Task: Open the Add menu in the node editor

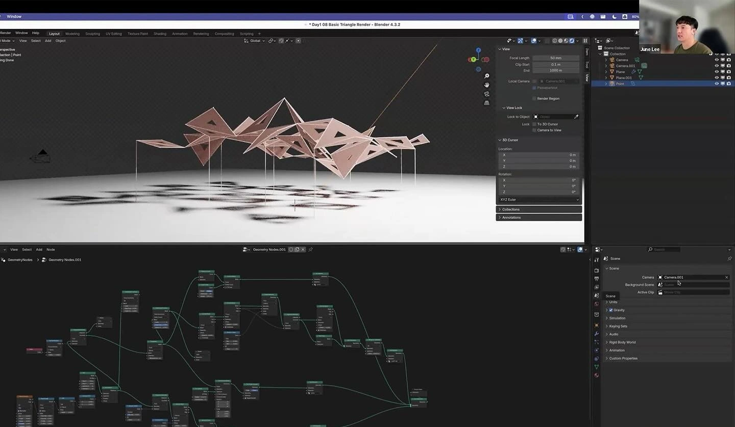Action: tap(39, 249)
